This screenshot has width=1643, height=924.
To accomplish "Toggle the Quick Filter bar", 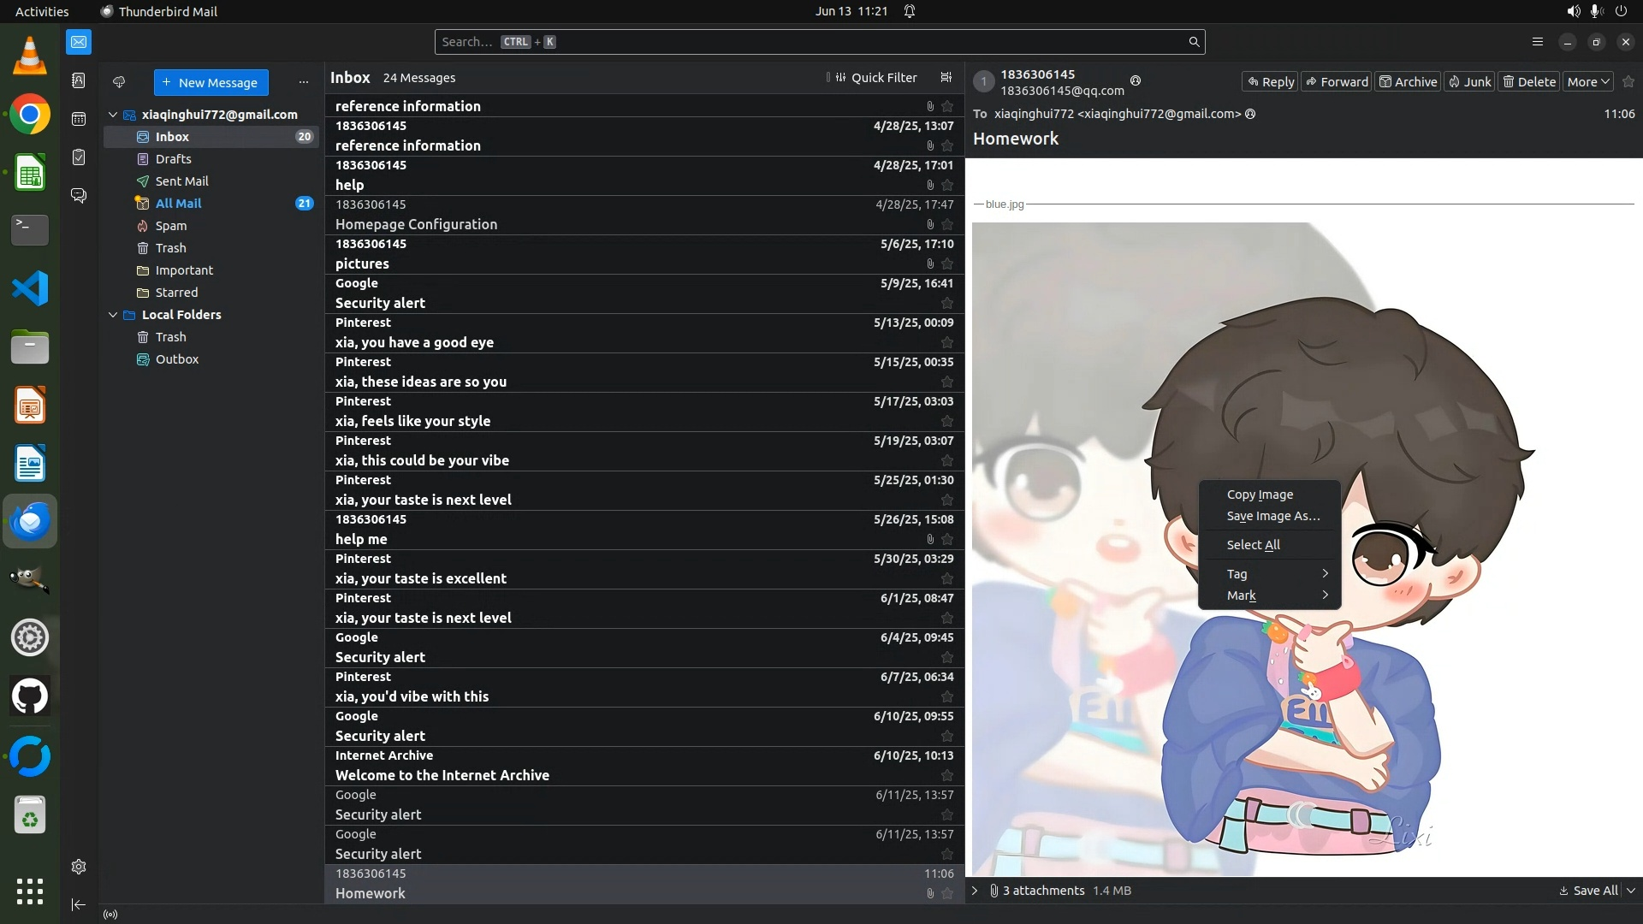I will click(x=876, y=77).
